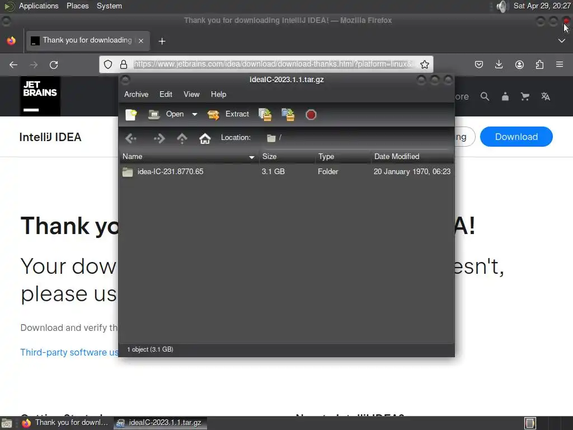Select the idea-IC-231.8770.65 folder row

tap(286, 171)
